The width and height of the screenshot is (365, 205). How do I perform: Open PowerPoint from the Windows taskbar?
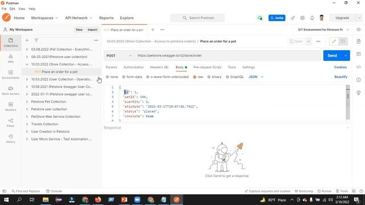[x=124, y=200]
